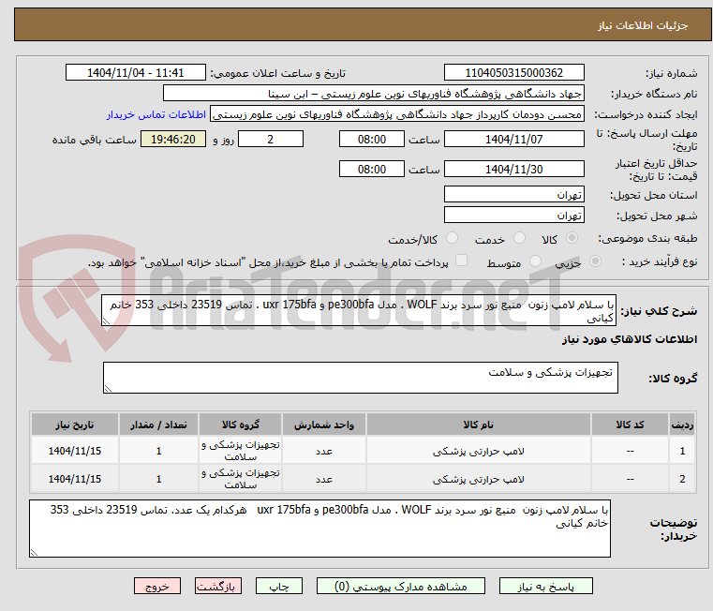713x611 pixels.
Task: Click the شهر محل تحویل field
Action: click(513, 215)
